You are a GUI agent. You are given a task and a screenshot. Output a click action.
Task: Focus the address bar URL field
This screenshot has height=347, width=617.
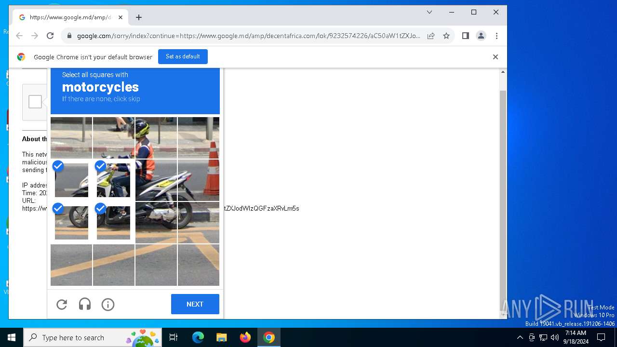248,36
